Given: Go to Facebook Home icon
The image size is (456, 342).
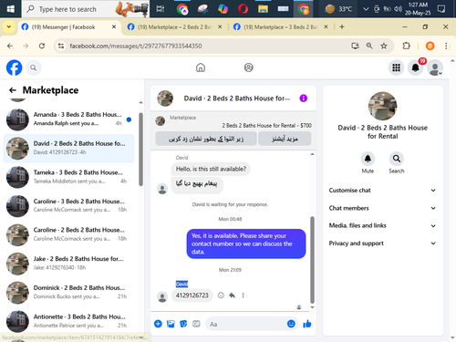Looking at the screenshot, I should pyautogui.click(x=201, y=67).
